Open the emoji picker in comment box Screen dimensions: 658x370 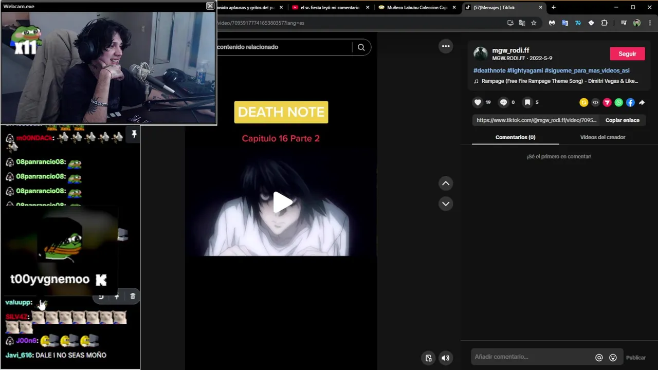613,358
